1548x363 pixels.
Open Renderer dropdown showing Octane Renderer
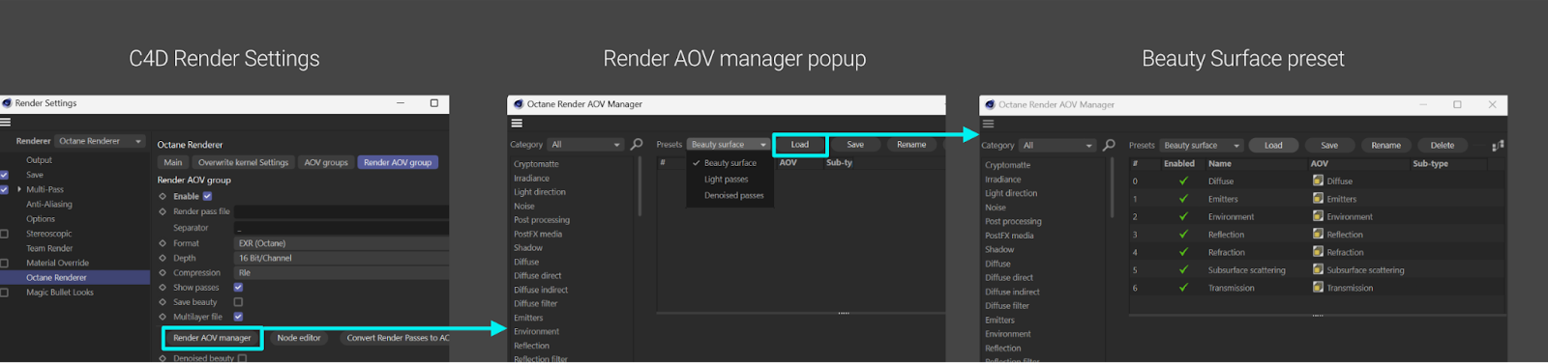pos(100,141)
